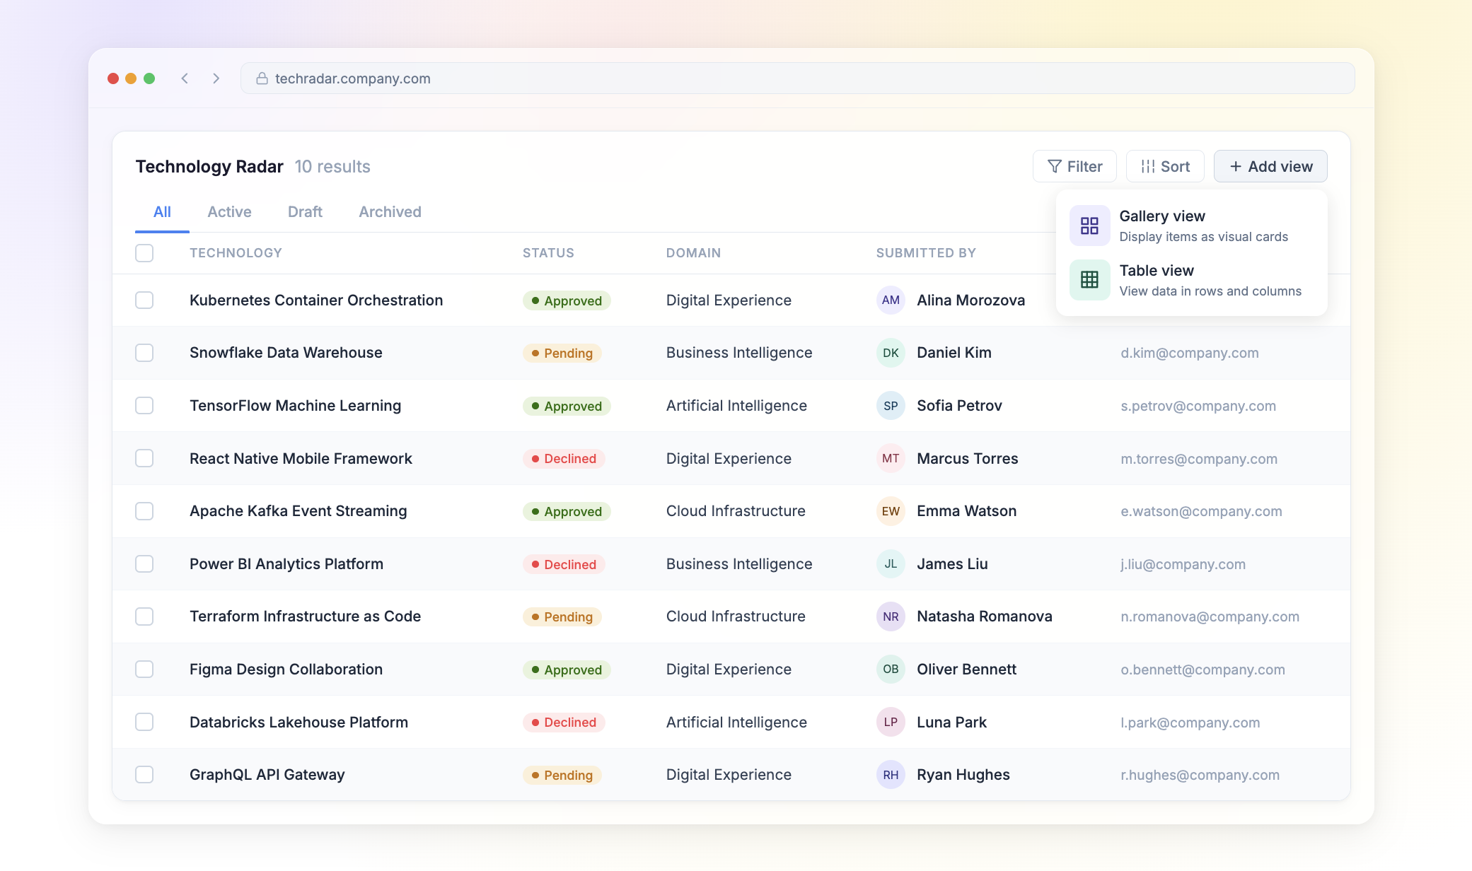Open the Filter dropdown

1074,166
